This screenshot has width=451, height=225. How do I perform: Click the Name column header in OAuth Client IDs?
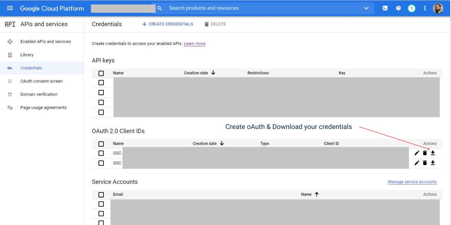[118, 144]
